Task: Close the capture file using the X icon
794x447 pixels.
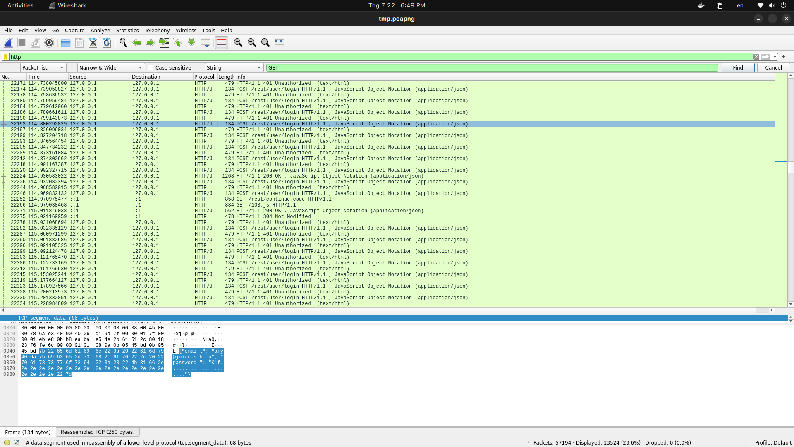Action: [93, 43]
